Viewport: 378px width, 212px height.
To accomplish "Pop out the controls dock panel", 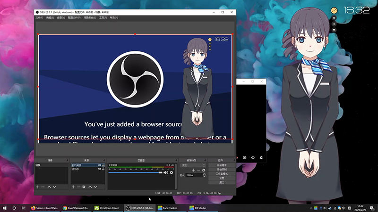I will pyautogui.click(x=234, y=160).
